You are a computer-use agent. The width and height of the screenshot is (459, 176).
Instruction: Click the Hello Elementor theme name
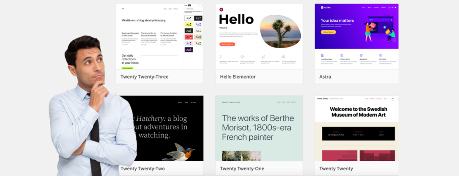point(238,77)
